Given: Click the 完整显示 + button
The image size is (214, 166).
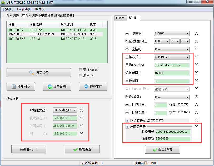Looking at the screenshot, I should (29, 149).
